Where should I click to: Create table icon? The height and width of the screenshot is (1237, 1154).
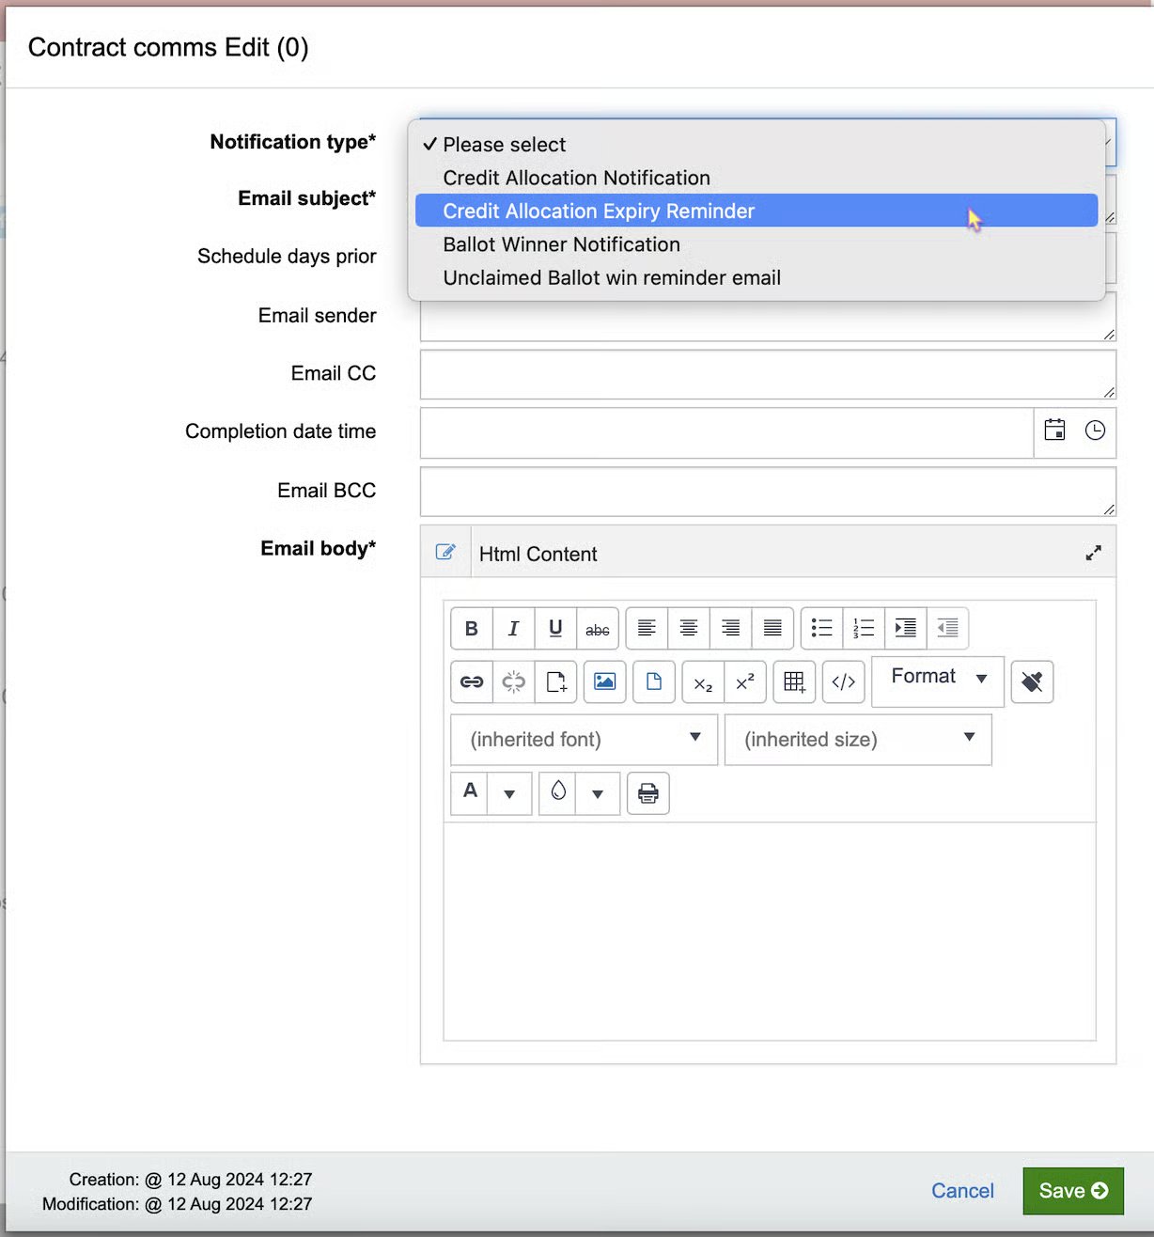[794, 681]
